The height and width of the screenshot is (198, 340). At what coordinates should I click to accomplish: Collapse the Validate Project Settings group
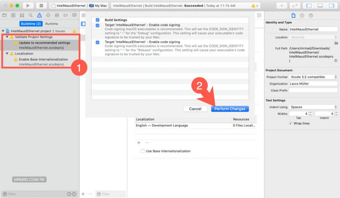pos(7,37)
